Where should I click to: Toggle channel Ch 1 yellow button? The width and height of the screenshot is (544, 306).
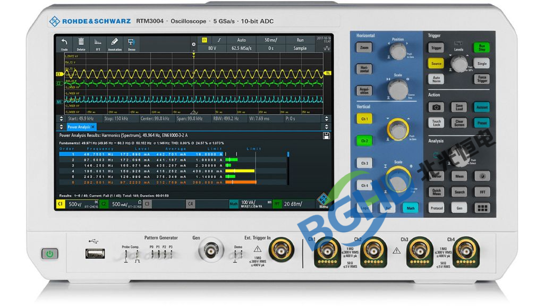point(364,119)
